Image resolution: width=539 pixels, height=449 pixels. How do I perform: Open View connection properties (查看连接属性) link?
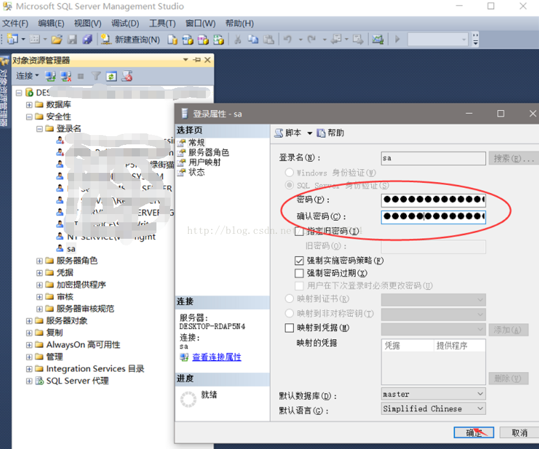tap(217, 357)
